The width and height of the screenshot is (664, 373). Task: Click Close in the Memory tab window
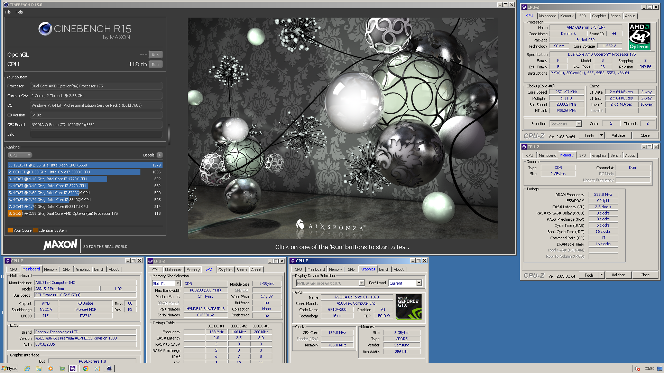[x=645, y=275]
